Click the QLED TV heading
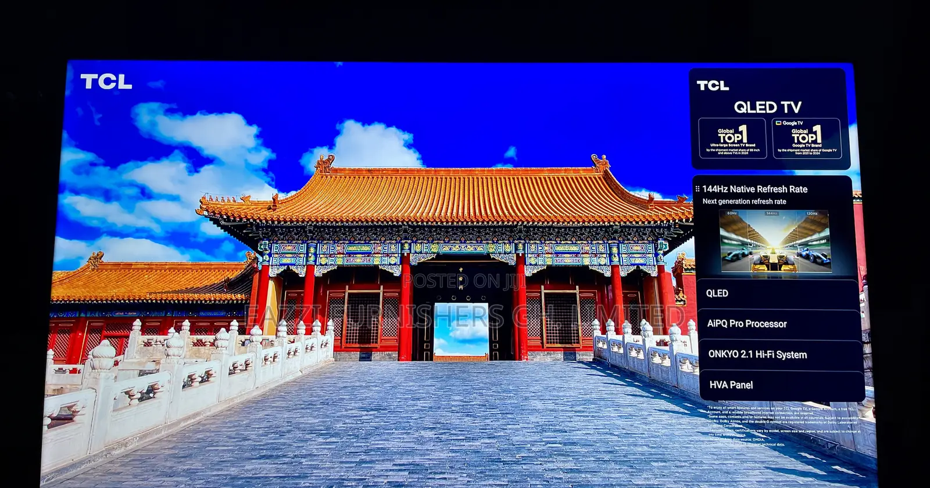This screenshot has width=930, height=488. (767, 107)
